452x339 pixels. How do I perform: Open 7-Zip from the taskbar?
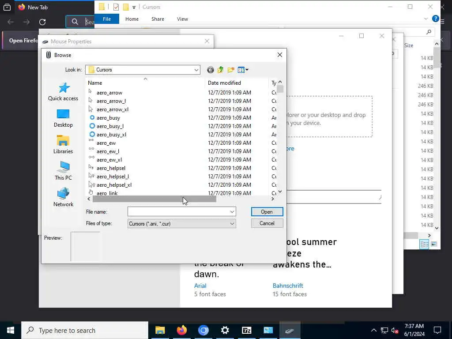tap(246, 330)
